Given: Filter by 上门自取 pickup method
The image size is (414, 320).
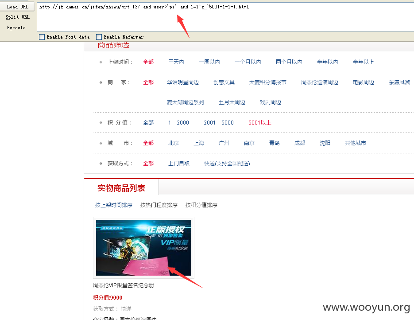Looking at the screenshot, I should click(x=179, y=163).
